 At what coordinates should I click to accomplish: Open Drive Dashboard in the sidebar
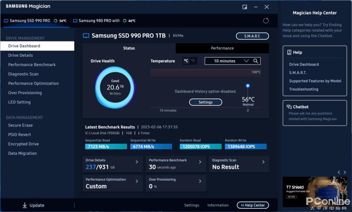point(37,46)
